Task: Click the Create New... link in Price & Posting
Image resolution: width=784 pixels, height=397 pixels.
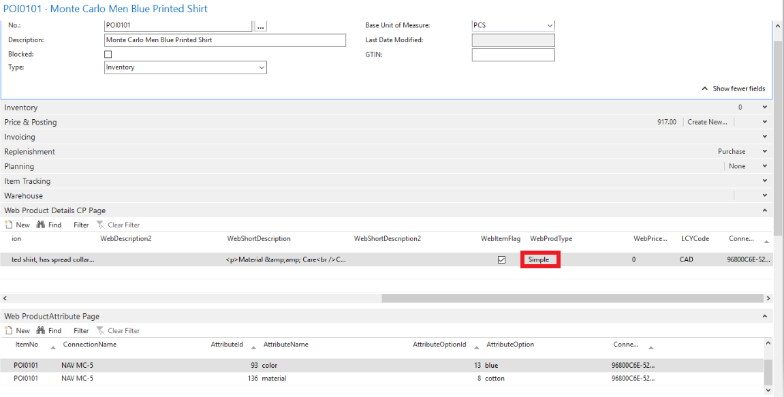Action: tap(707, 123)
